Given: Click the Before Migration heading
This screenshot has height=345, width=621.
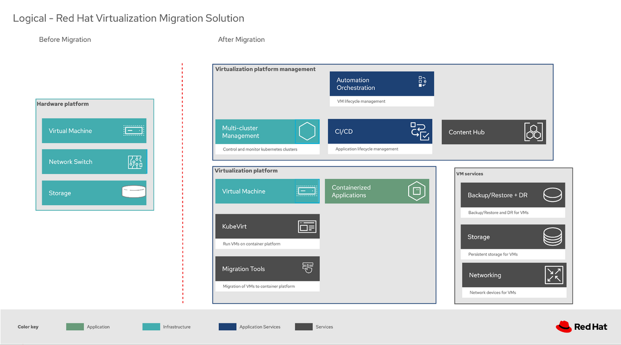Looking at the screenshot, I should (65, 40).
